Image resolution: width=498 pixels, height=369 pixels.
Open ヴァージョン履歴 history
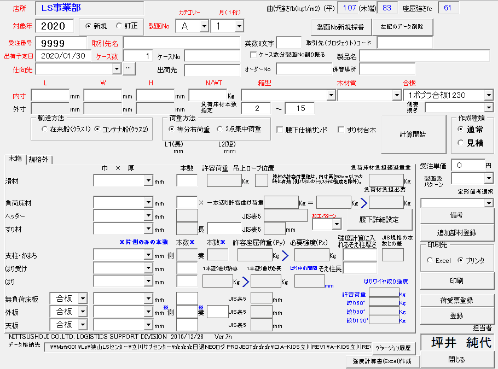393,348
